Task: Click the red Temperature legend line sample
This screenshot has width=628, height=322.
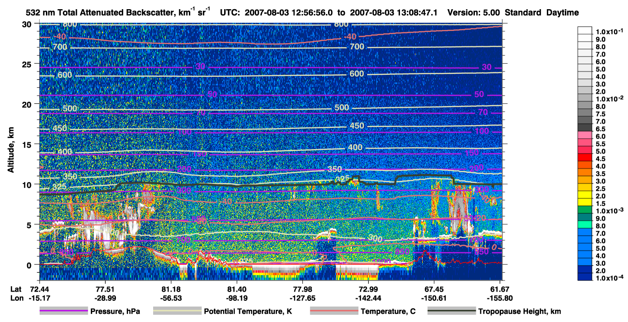Action: (x=333, y=311)
